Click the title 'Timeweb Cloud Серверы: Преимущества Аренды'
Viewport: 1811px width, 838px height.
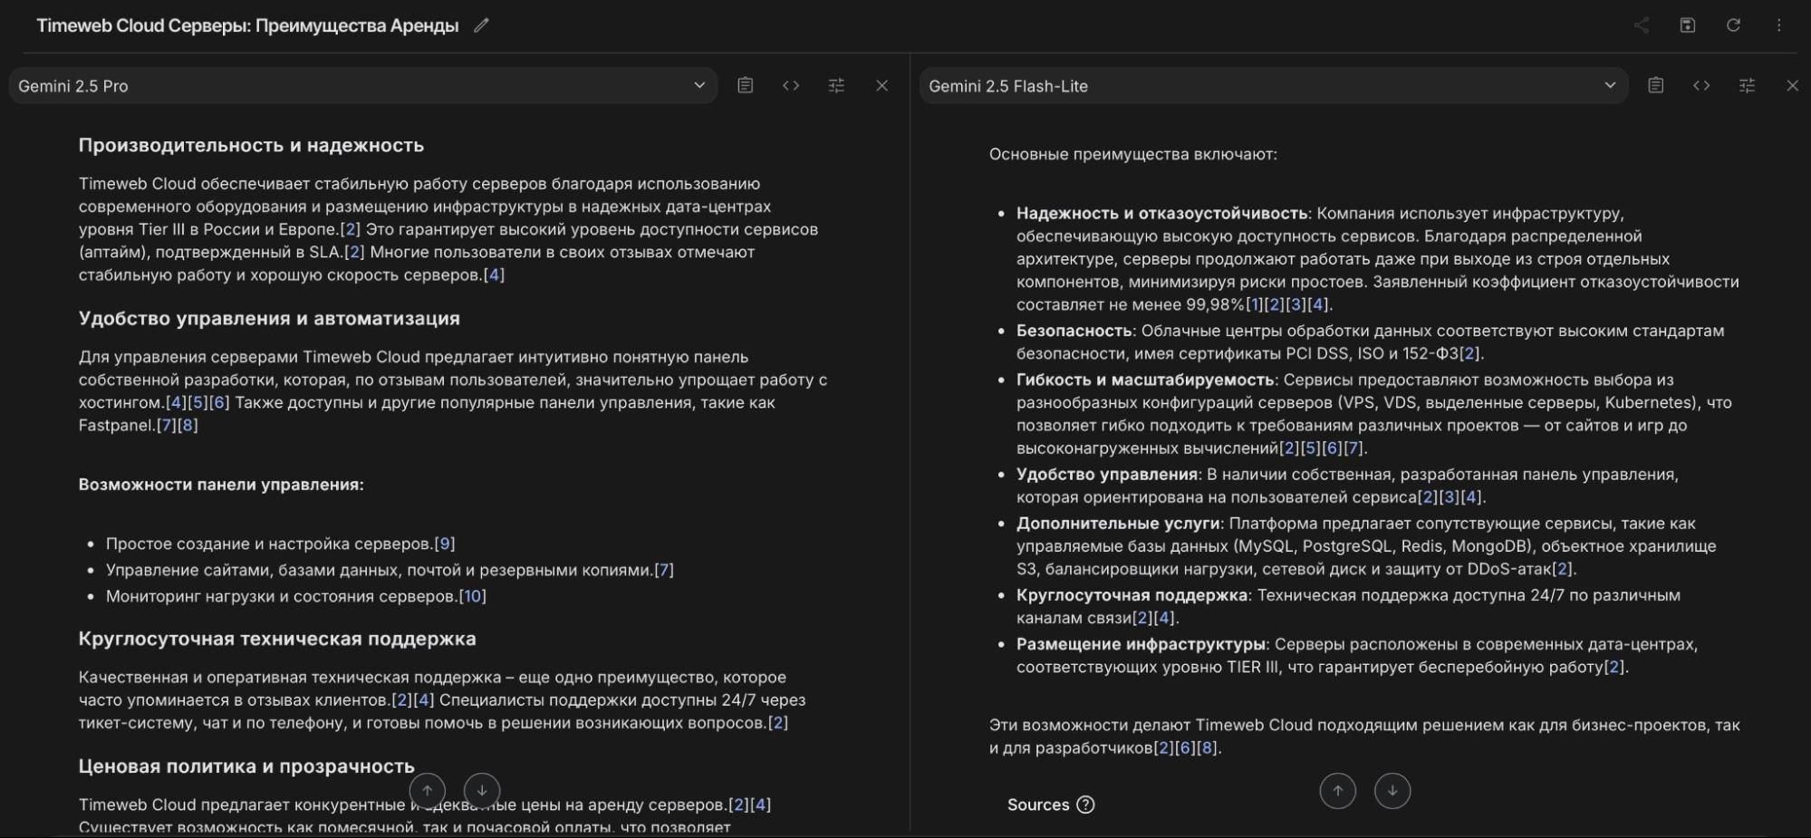coord(247,25)
